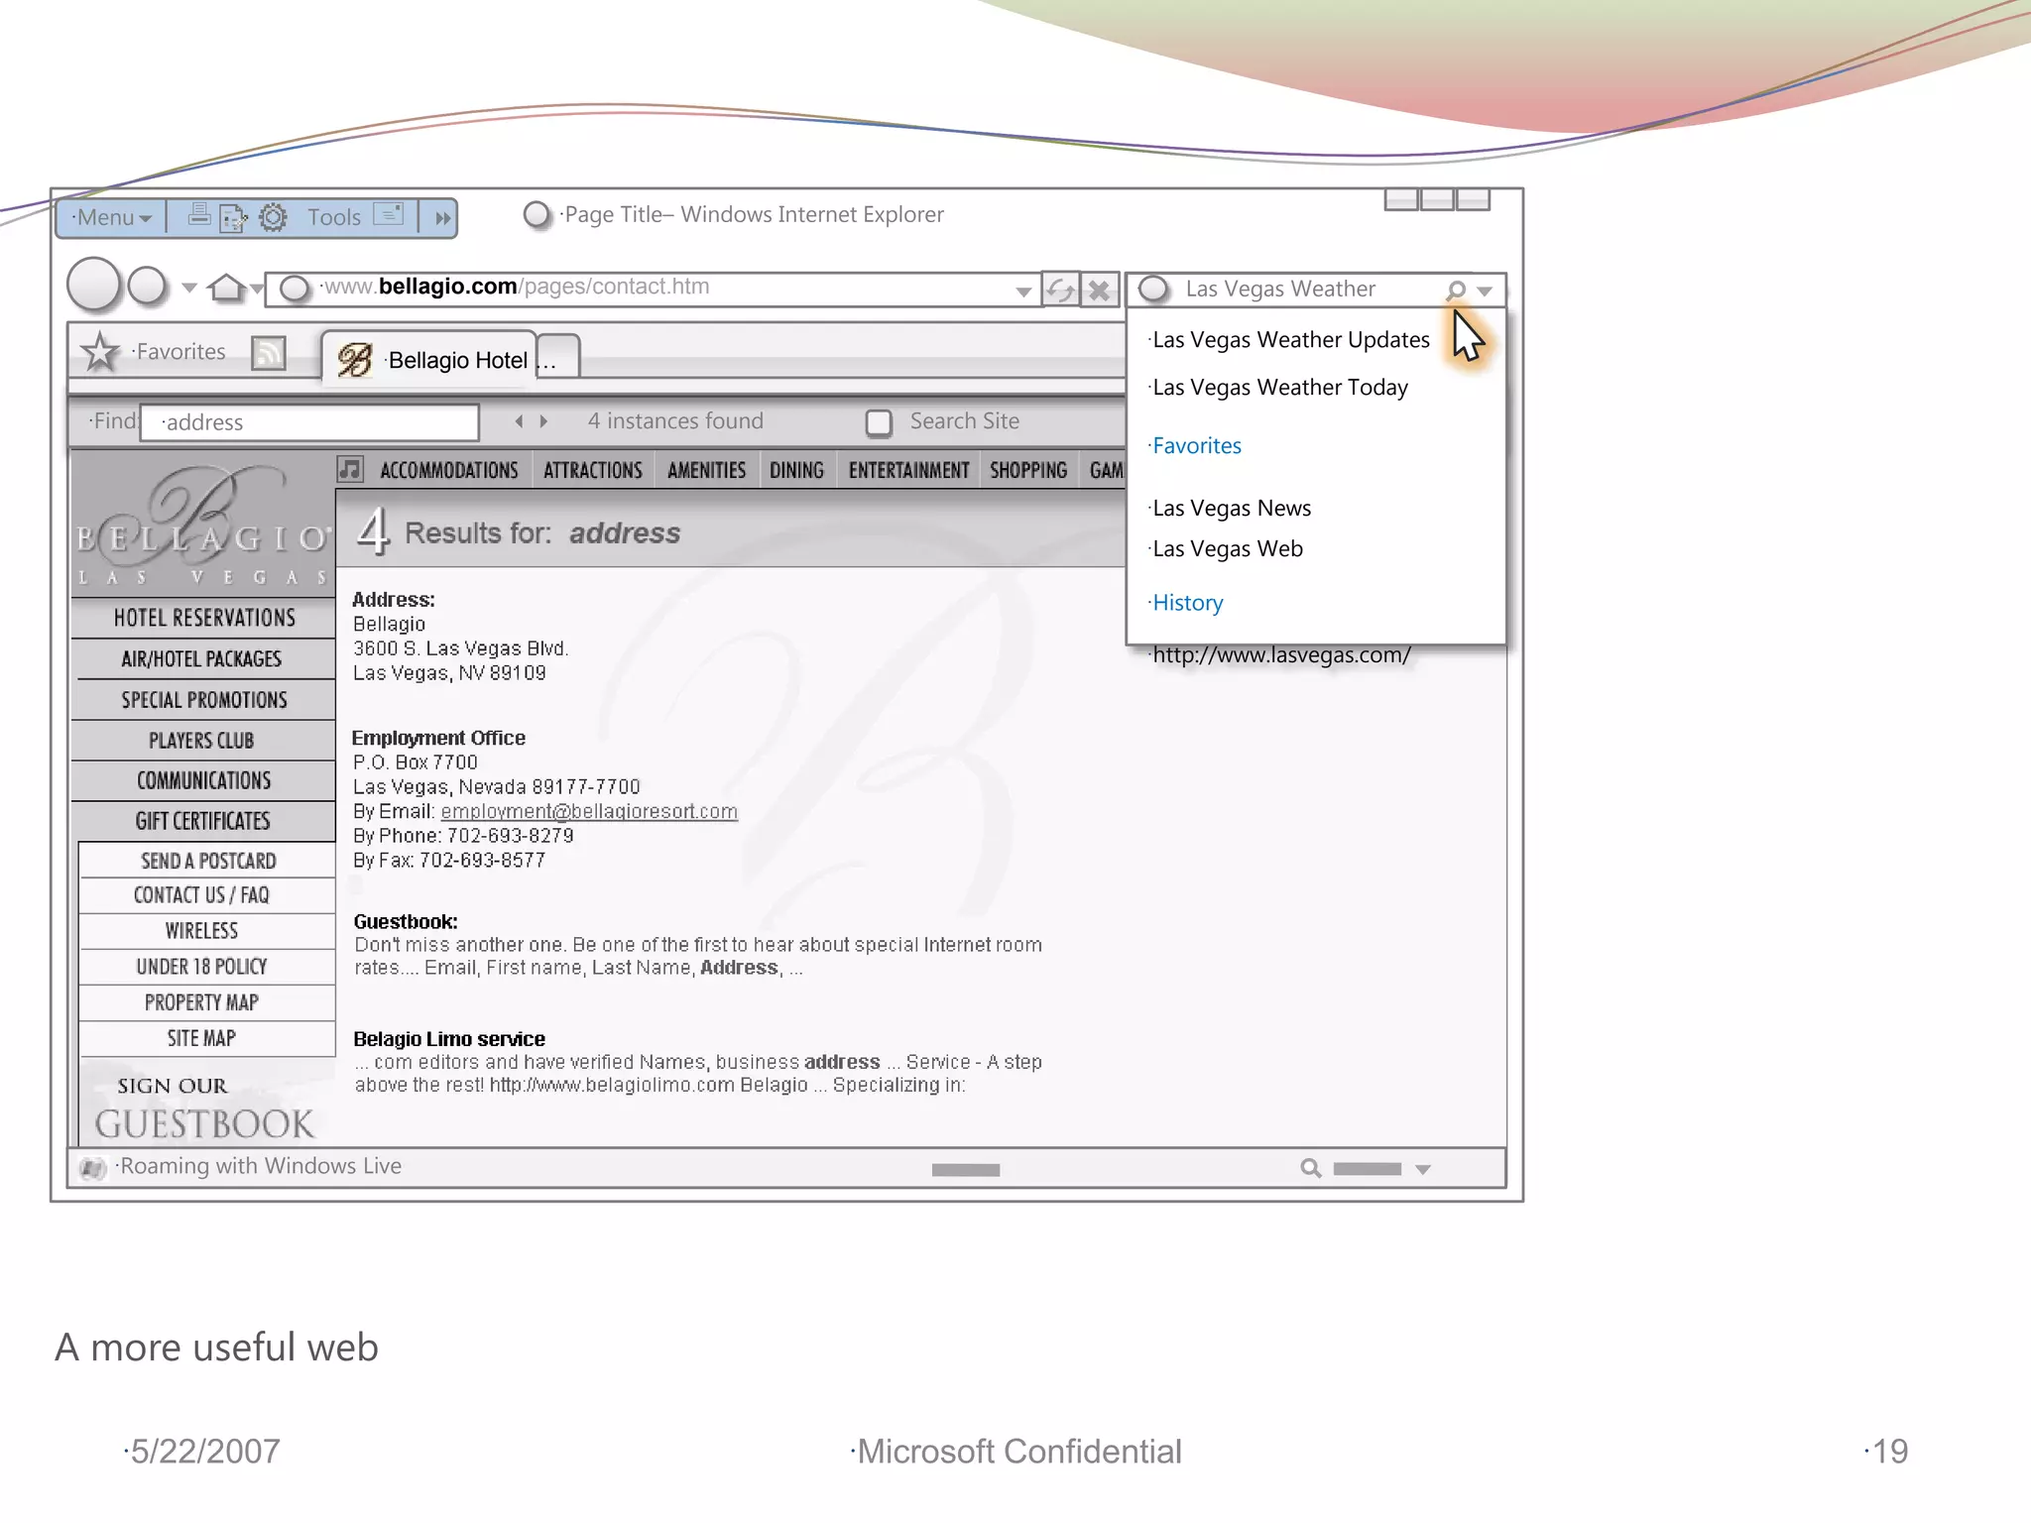The width and height of the screenshot is (2031, 1523).
Task: Open Amenities in Bellagio navigation
Action: point(706,470)
